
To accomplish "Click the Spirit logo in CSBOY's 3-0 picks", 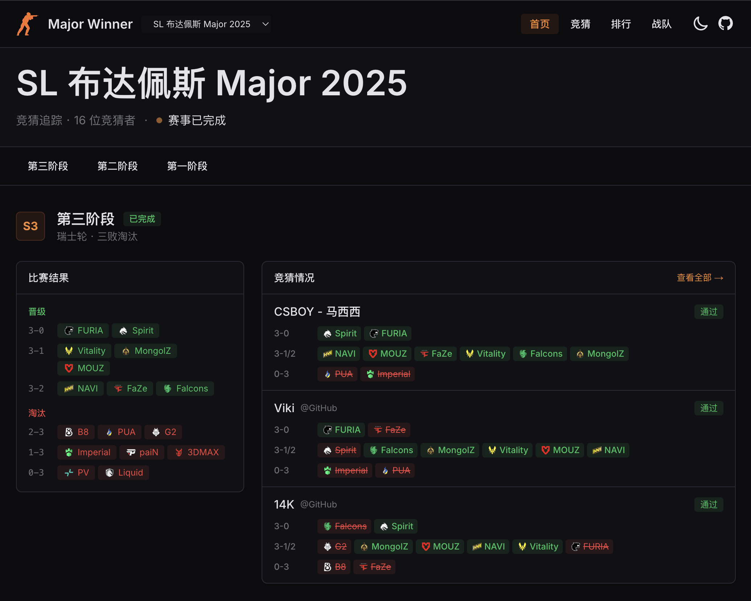I will (328, 333).
